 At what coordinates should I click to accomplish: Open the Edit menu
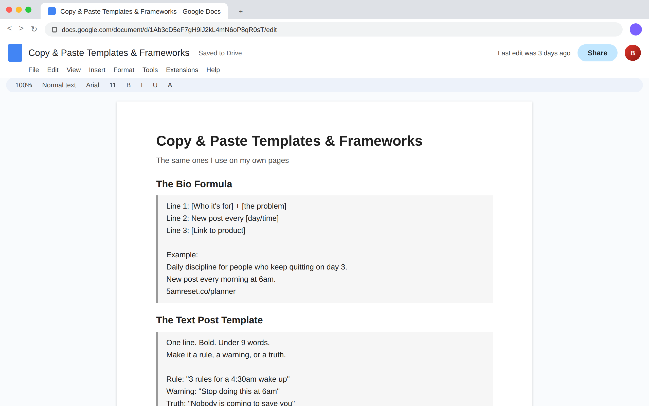coord(53,70)
